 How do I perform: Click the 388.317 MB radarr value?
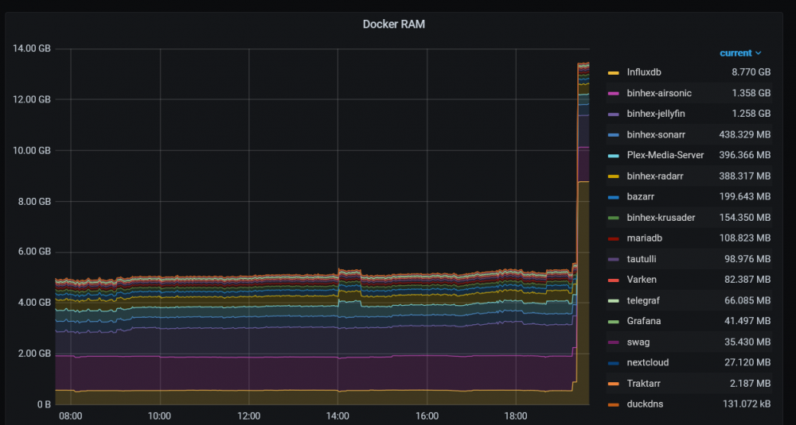745,176
